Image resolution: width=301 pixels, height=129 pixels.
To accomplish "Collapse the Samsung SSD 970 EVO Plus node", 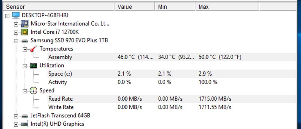I will click(16, 41).
